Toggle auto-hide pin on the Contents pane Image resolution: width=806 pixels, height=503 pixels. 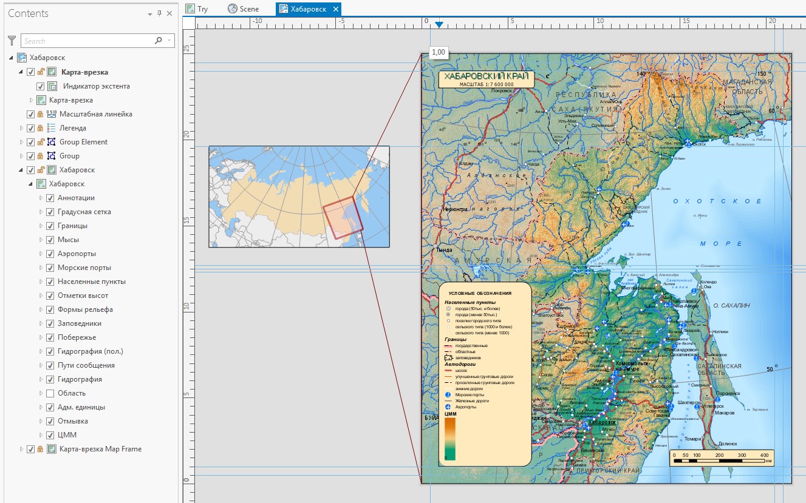(x=160, y=13)
